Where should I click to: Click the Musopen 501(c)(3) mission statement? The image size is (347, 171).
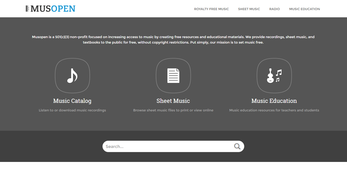point(173,40)
